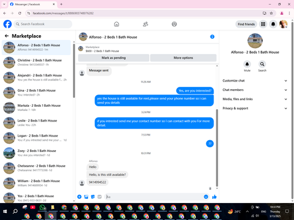Screen dimensions: 294x220
Task: Go to the Home feed icon
Action: tap(116, 24)
